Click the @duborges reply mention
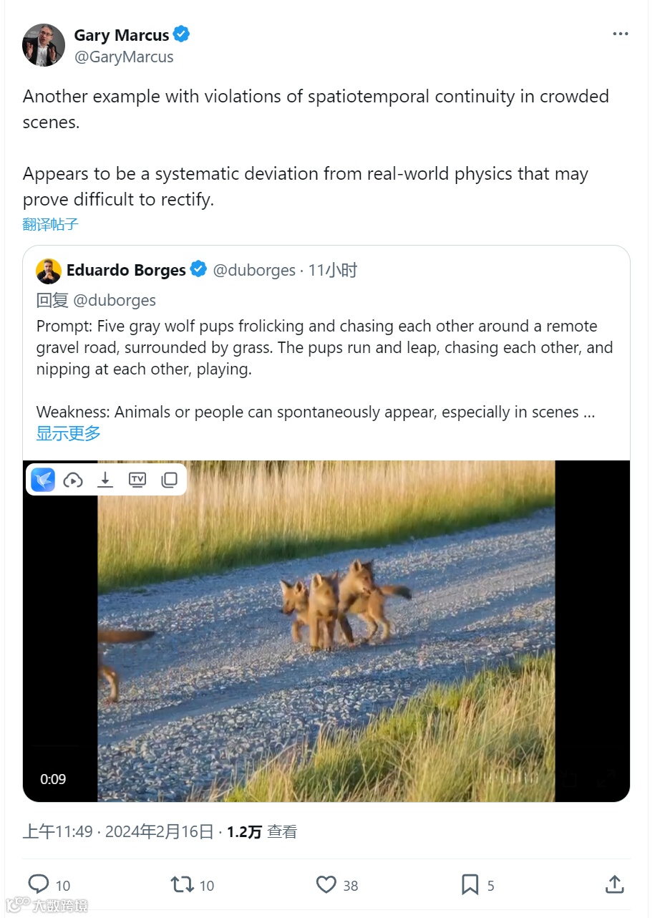 [x=115, y=300]
